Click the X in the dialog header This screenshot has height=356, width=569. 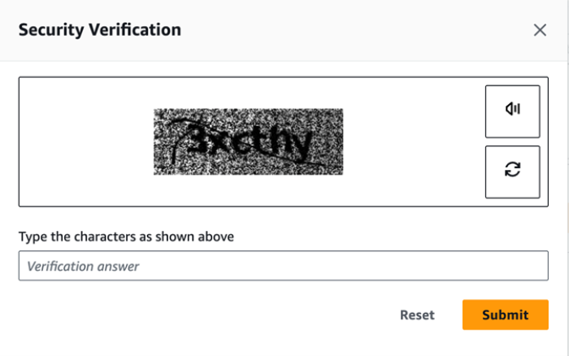540,30
